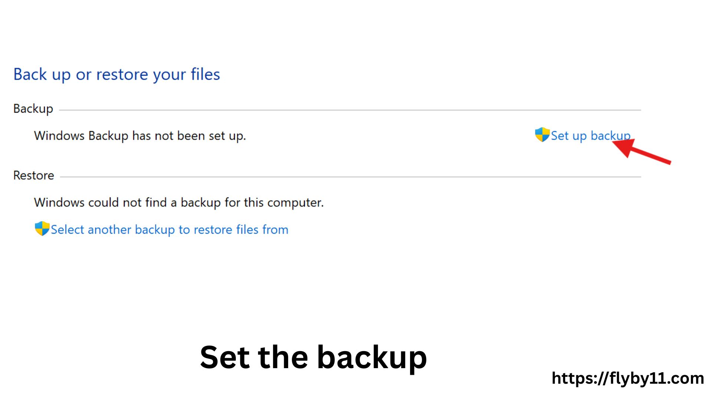
Task: Select the Restore section label
Action: click(x=33, y=175)
